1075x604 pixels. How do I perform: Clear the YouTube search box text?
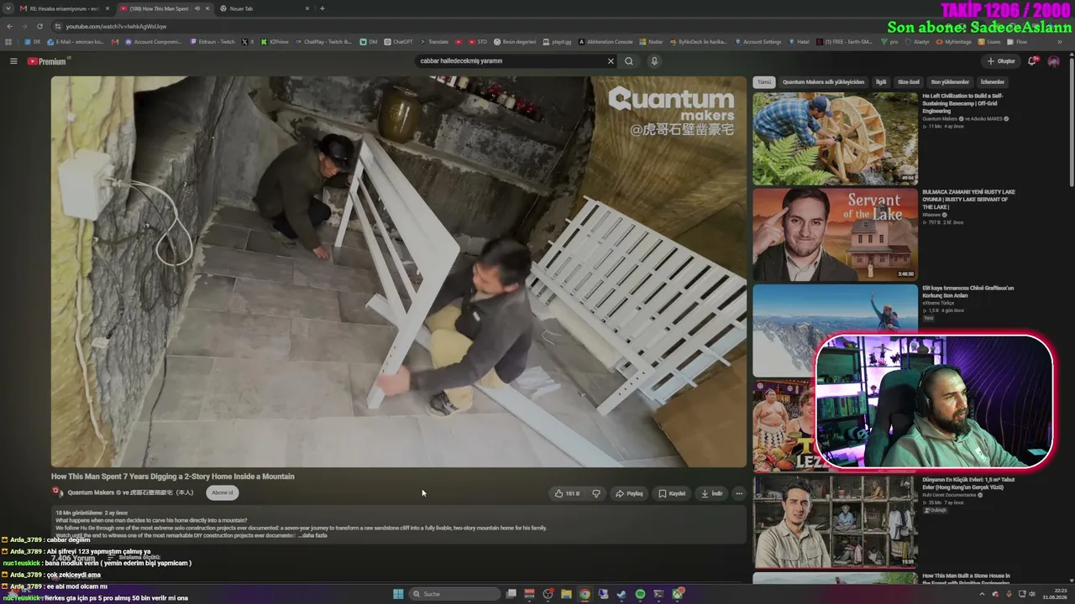611,61
